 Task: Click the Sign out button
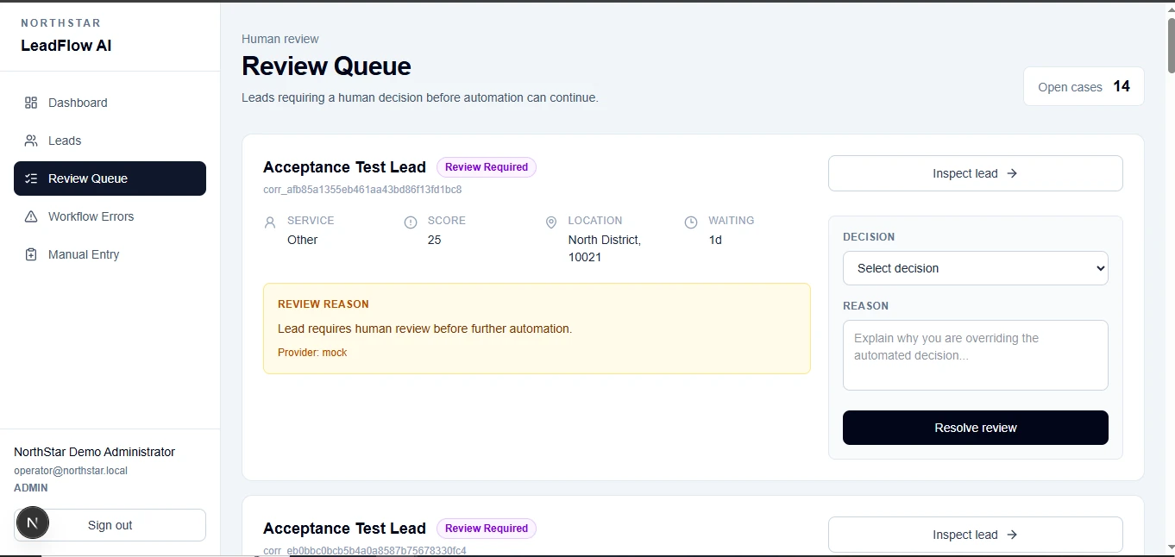tap(110, 525)
